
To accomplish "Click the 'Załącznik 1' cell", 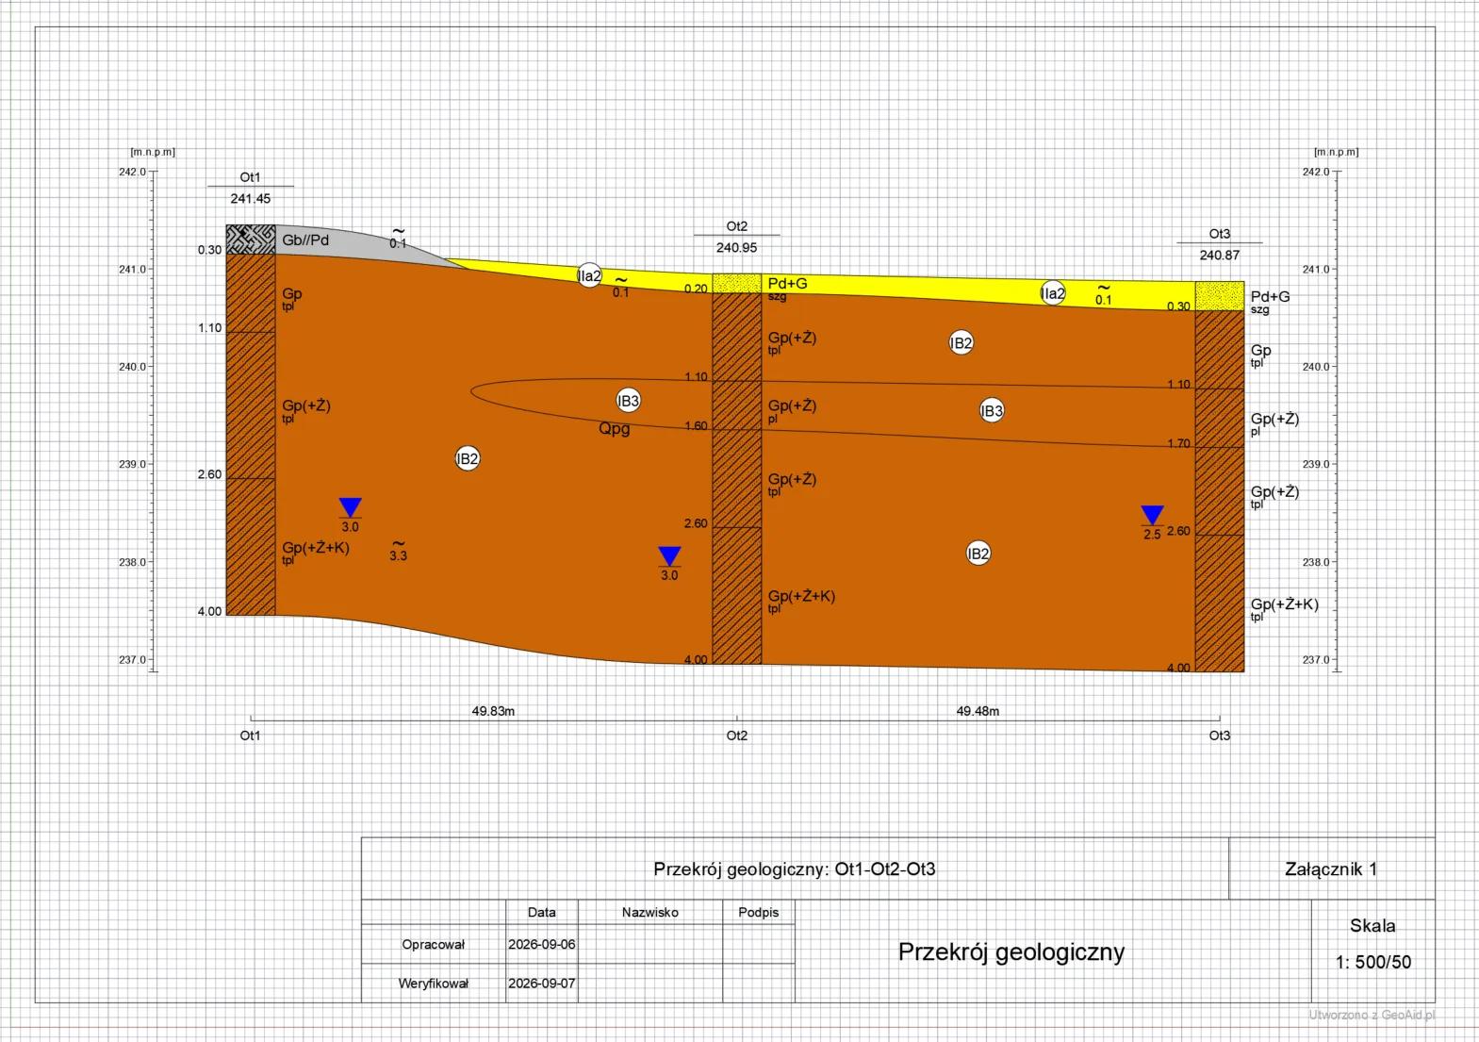I will pos(1331,869).
